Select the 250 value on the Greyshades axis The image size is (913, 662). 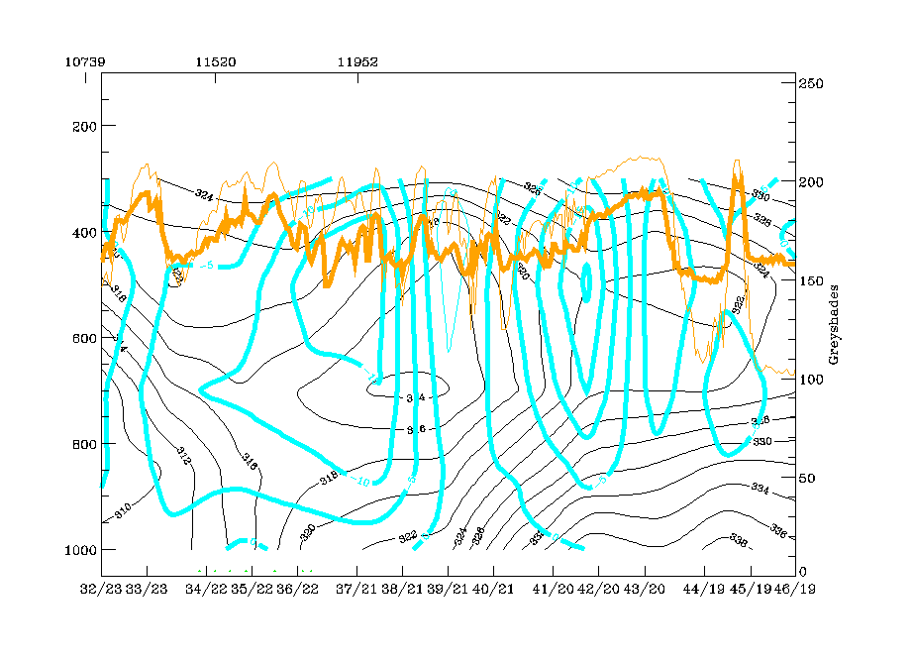point(812,84)
